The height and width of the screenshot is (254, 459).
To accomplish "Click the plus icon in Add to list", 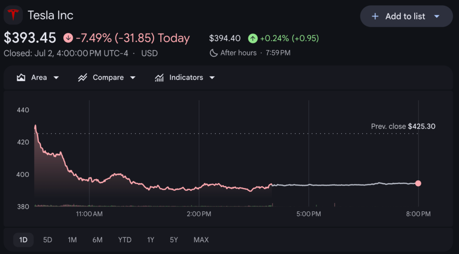I will pyautogui.click(x=375, y=17).
